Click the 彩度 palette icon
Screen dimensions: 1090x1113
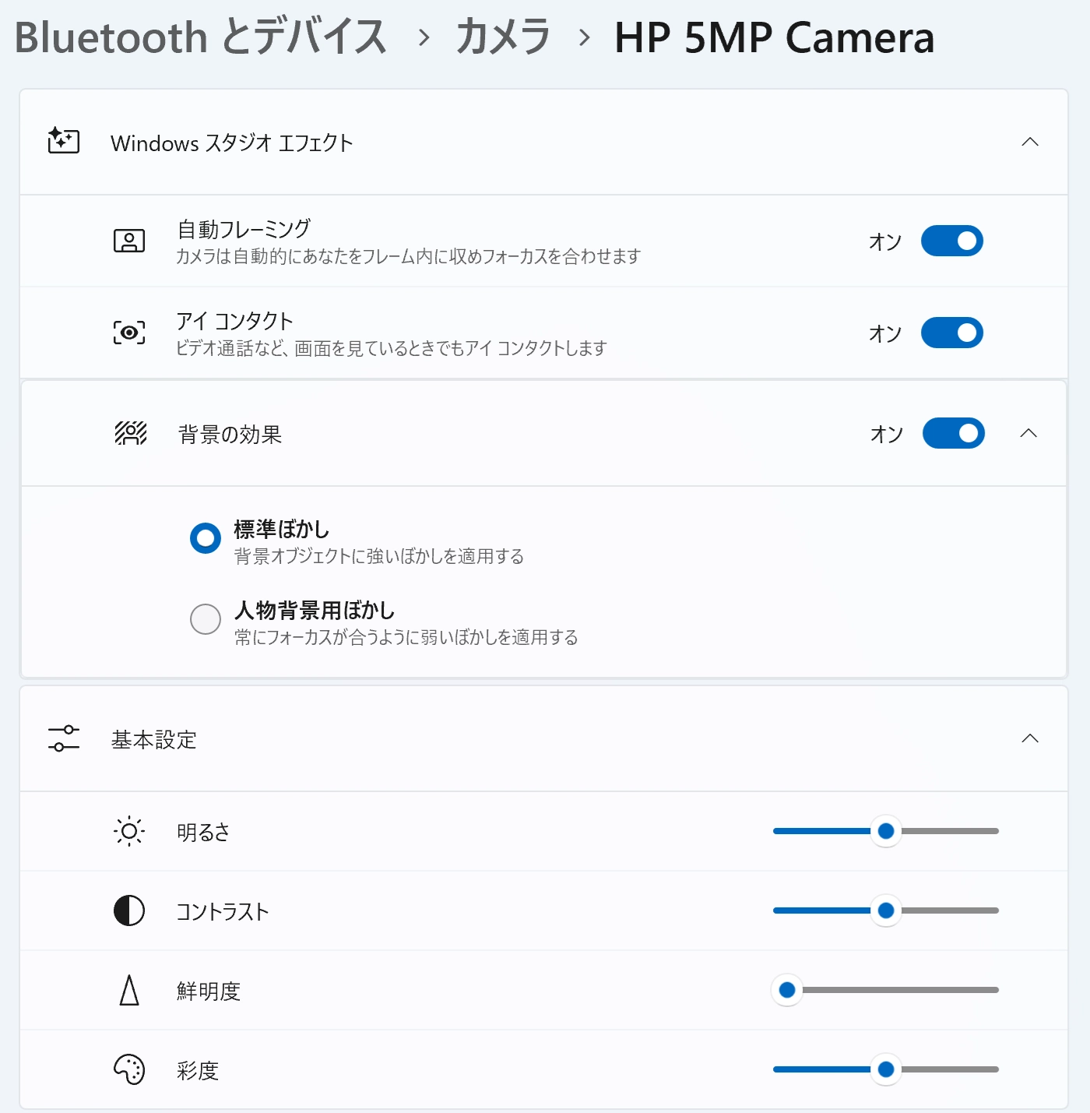pos(129,1069)
